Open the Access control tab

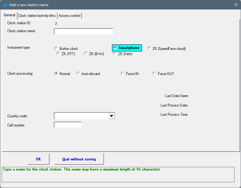pos(69,16)
